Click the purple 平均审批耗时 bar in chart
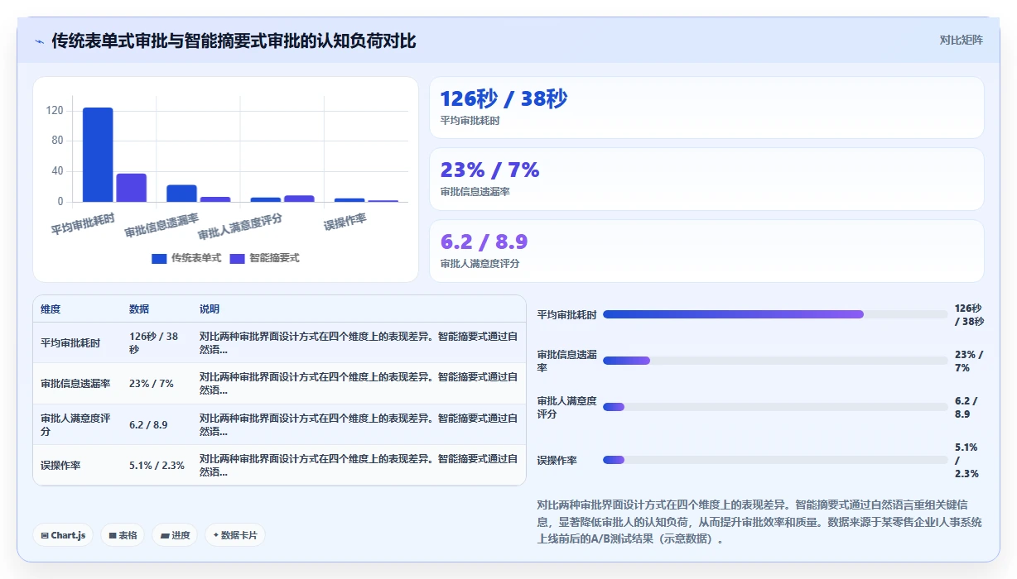The width and height of the screenshot is (1017, 579). pos(131,188)
